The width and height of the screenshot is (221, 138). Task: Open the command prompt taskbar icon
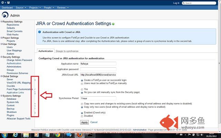tap(90, 135)
